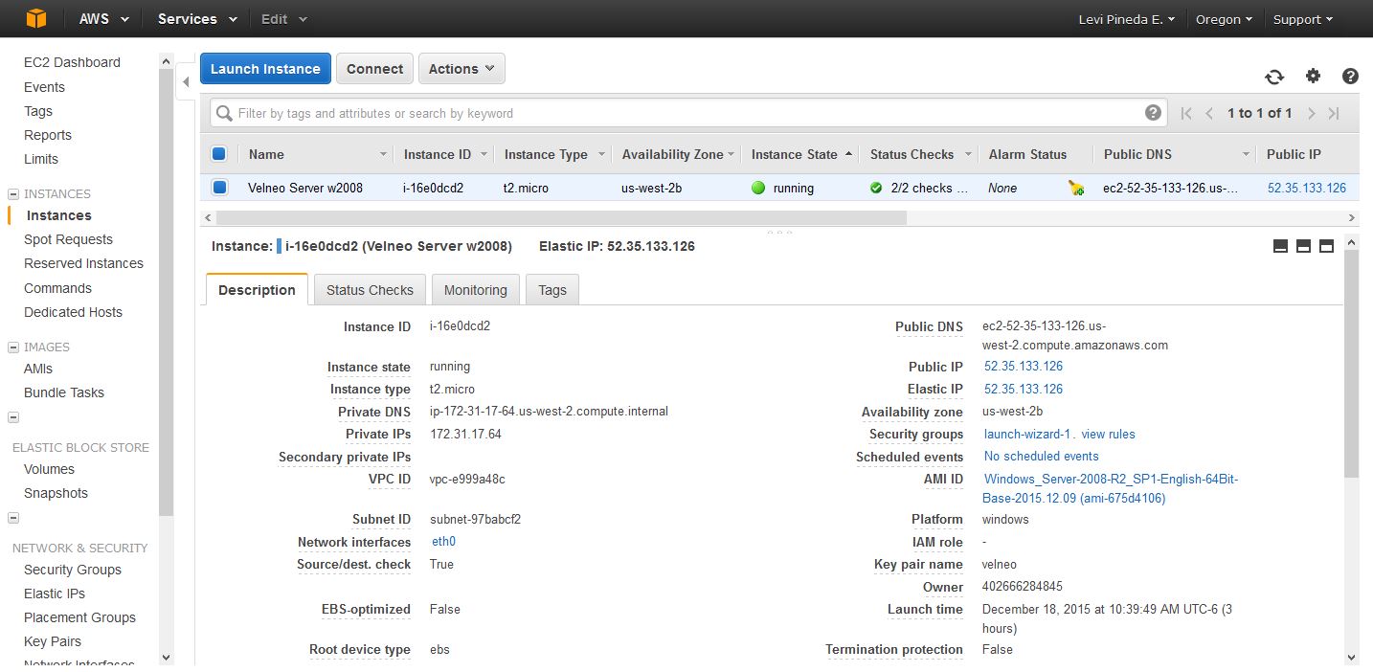Screen dimensions: 1373x672
Task: Click the sidebar scroll up arrow
Action: tap(166, 61)
